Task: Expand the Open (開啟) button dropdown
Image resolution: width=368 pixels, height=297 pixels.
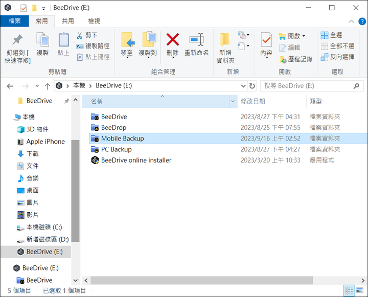Action: (x=304, y=36)
